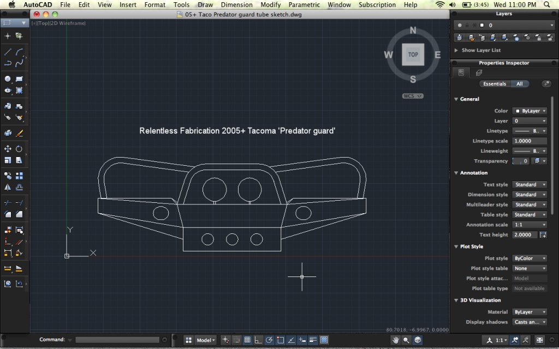Image resolution: width=559 pixels, height=349 pixels.
Task: Click the quick select eyedropper button in Properties
Action: coord(545,83)
